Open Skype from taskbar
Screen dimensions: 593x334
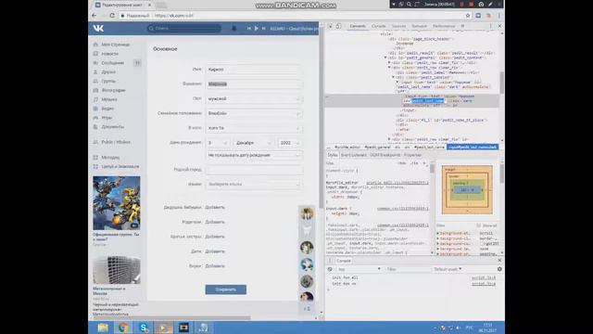coord(144,328)
